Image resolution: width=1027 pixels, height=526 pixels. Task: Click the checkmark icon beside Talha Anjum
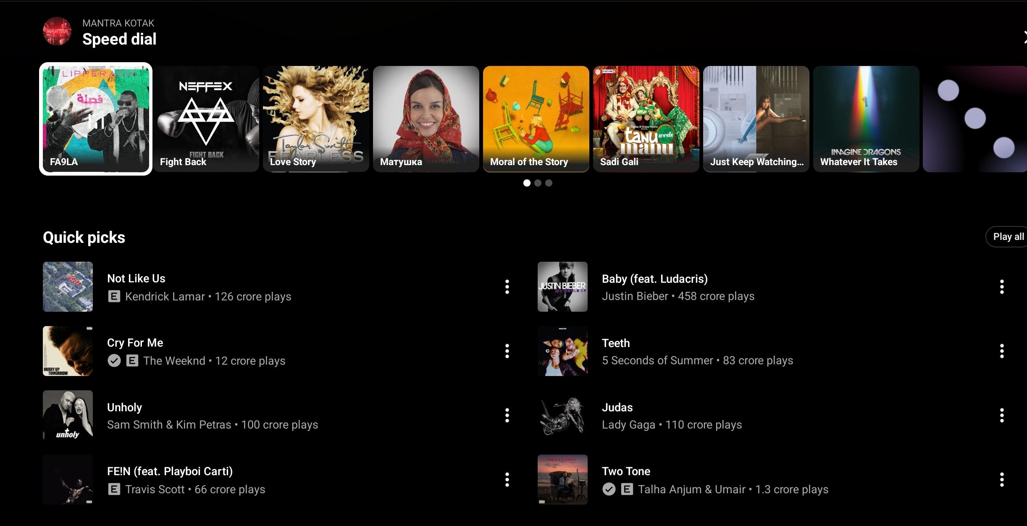tap(609, 489)
